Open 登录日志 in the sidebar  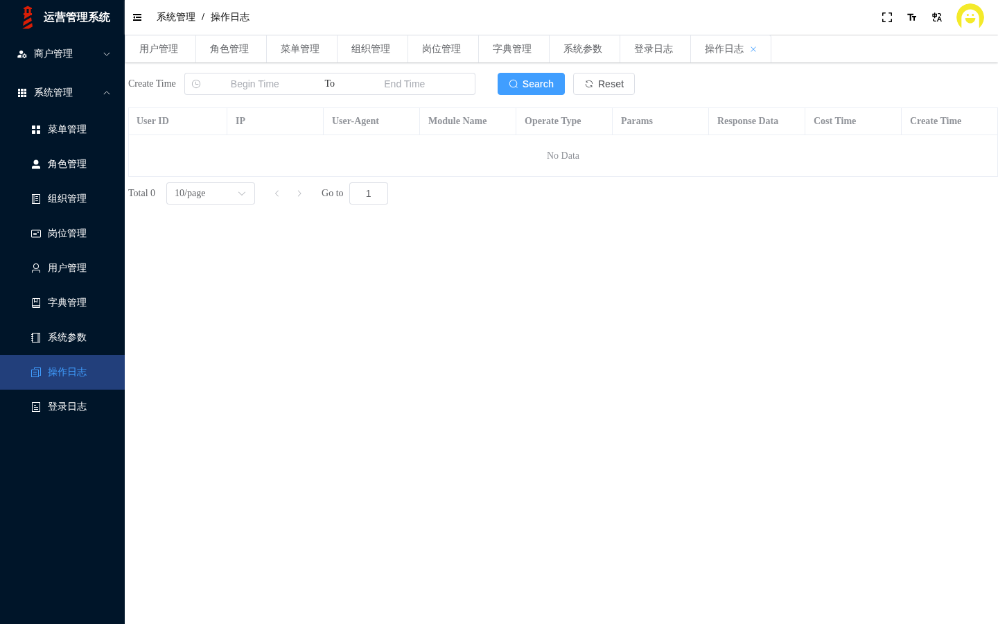[x=62, y=407]
